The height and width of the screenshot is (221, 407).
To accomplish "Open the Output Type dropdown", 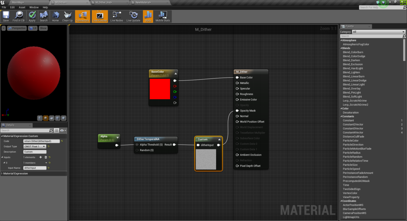I will point(35,147).
